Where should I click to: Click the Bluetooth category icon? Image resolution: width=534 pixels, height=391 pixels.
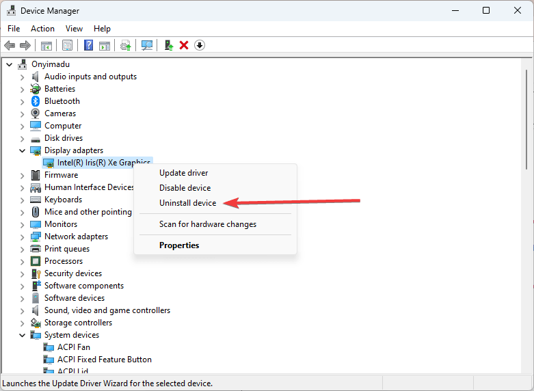36,101
